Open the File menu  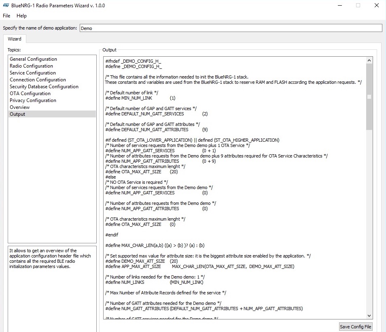pyautogui.click(x=6, y=16)
